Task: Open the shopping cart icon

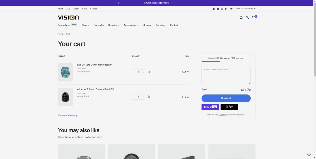Action: 253,17
